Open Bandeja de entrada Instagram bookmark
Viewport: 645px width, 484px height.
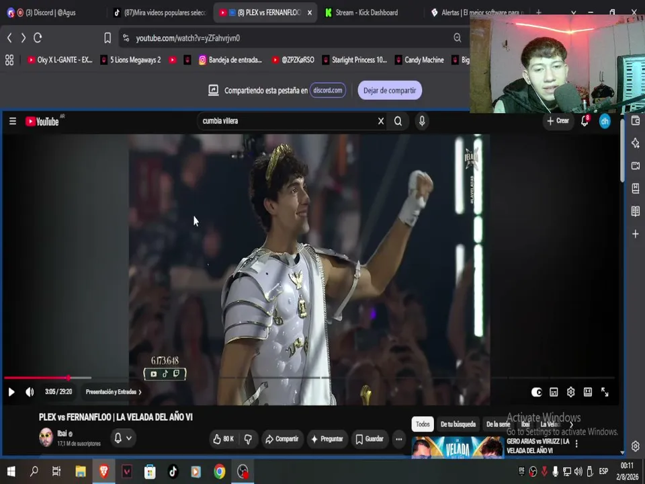230,60
